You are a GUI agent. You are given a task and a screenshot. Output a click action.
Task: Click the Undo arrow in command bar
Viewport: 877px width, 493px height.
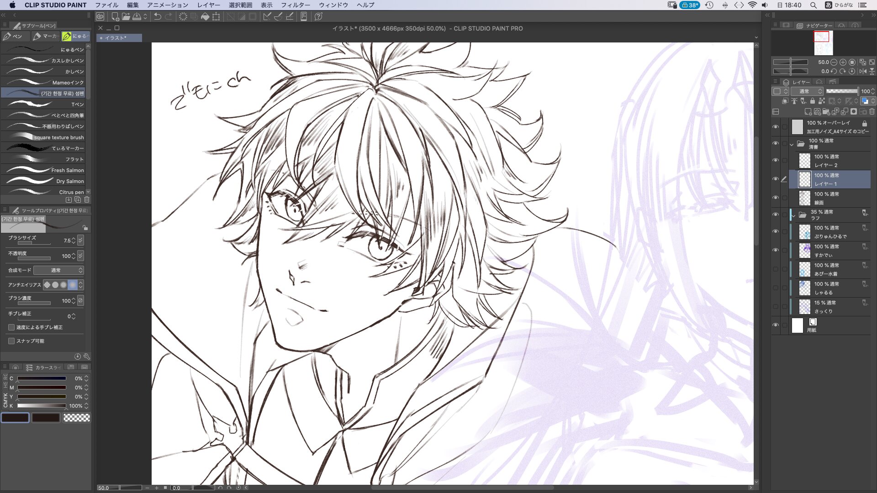pos(157,16)
